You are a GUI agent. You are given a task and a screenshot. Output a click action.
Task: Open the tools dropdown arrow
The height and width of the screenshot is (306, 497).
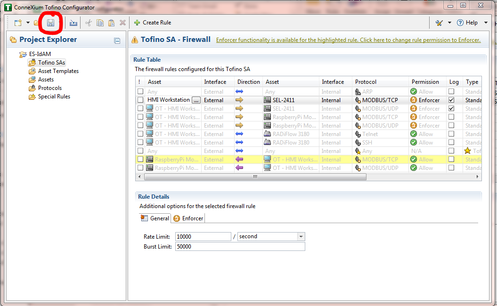(x=449, y=23)
